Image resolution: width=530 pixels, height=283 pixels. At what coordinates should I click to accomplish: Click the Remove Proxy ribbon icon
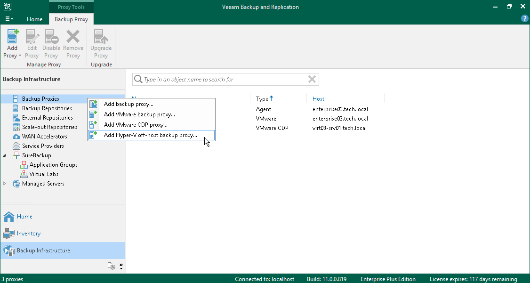[73, 36]
